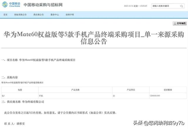Click the small project name line above the table
Screen dimensions: 188x129
[x=22, y=83]
